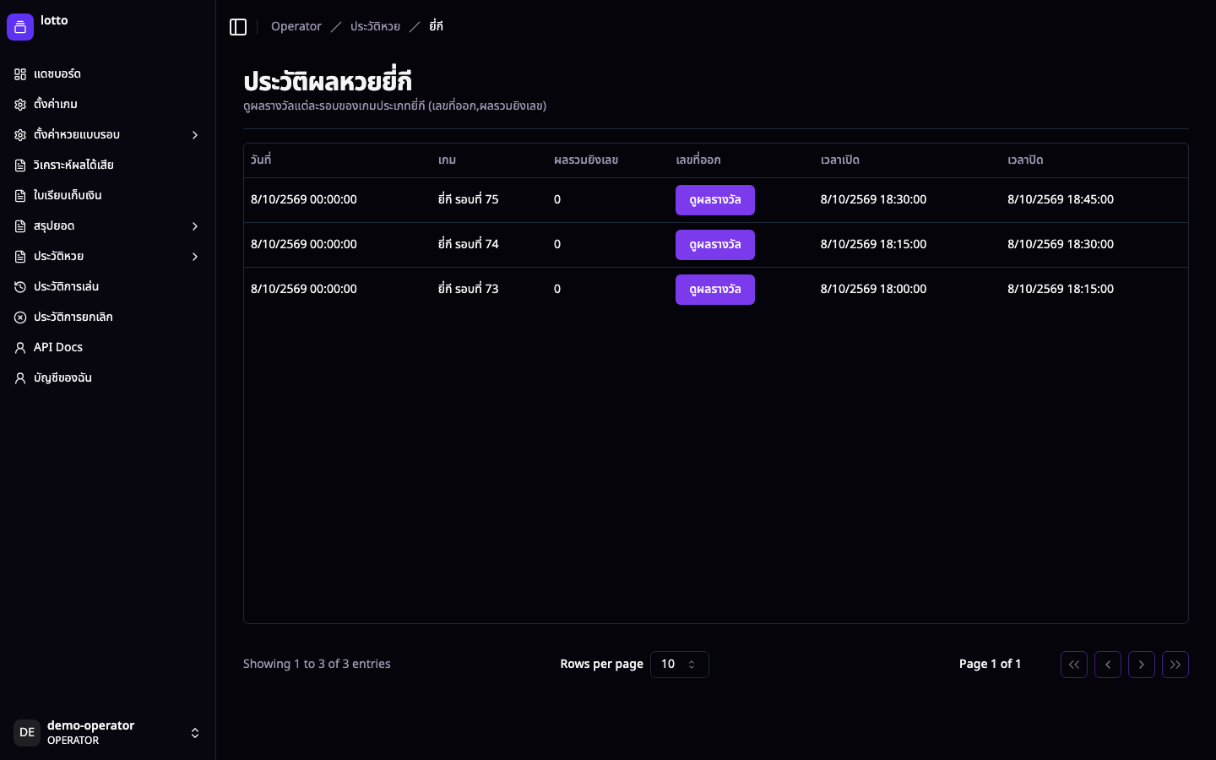This screenshot has height=760, width=1216.
Task: Select the ยี่กี รอบที่ 74 cell
Action: tap(469, 245)
